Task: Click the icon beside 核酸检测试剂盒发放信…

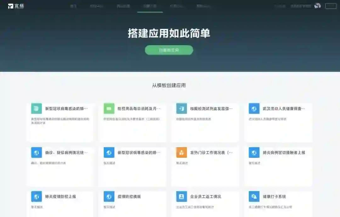Action: [x=182, y=108]
